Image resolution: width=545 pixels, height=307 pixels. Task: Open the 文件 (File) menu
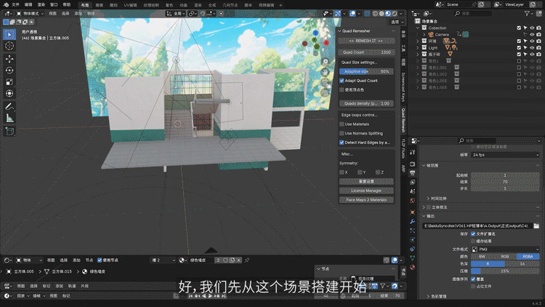coord(15,4)
